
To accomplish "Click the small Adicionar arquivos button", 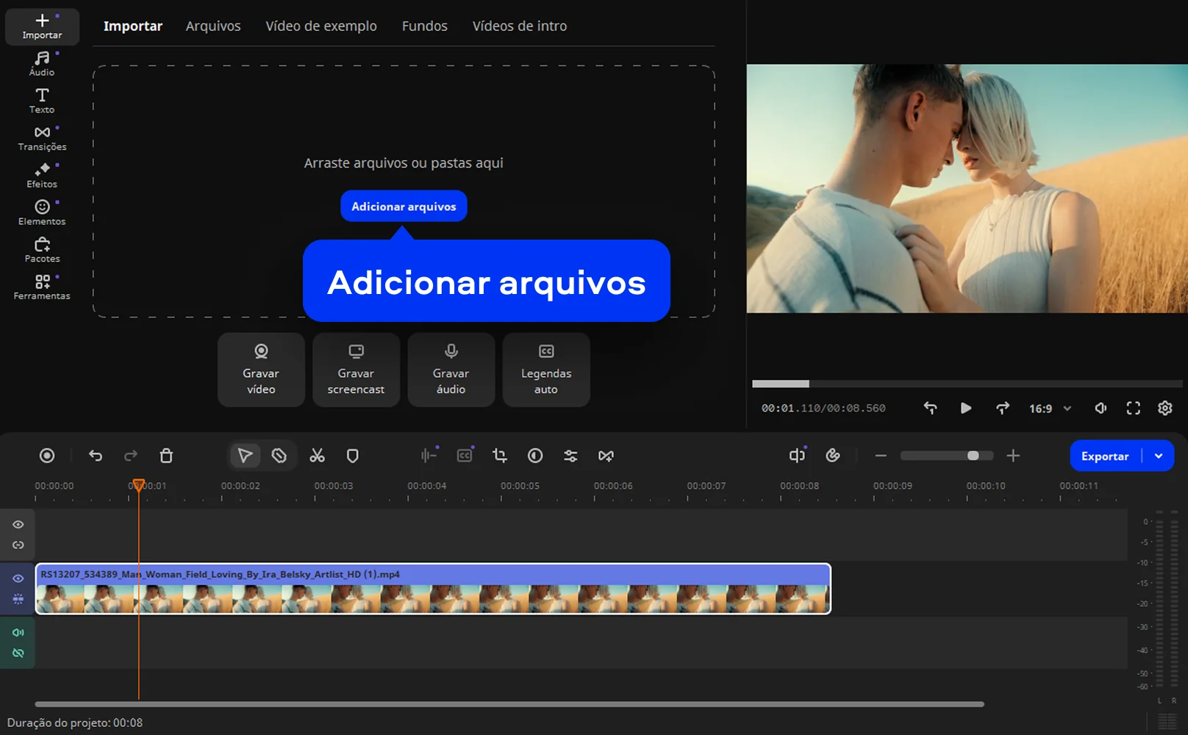I will 404,207.
